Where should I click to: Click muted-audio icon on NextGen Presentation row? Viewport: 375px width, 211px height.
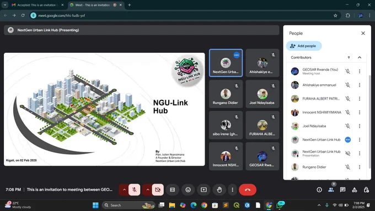point(348,153)
